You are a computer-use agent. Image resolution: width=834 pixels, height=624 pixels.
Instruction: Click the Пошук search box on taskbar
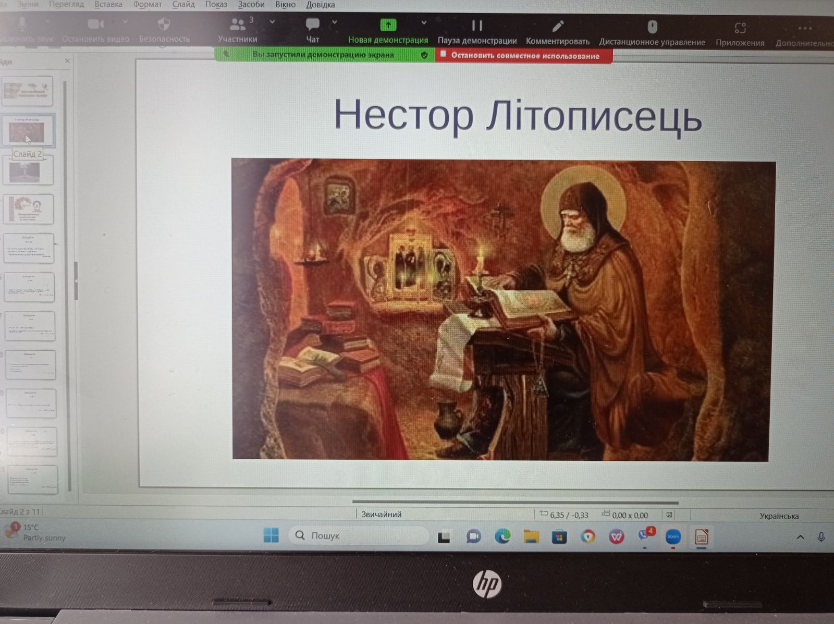coord(359,535)
